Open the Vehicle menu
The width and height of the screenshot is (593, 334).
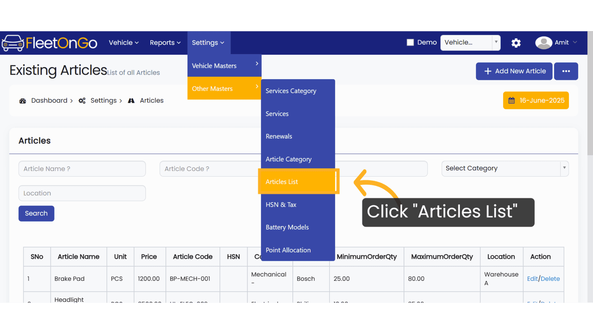124,43
